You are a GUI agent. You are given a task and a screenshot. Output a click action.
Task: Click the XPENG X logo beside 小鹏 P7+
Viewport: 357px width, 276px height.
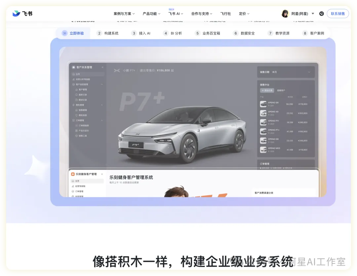(117, 70)
